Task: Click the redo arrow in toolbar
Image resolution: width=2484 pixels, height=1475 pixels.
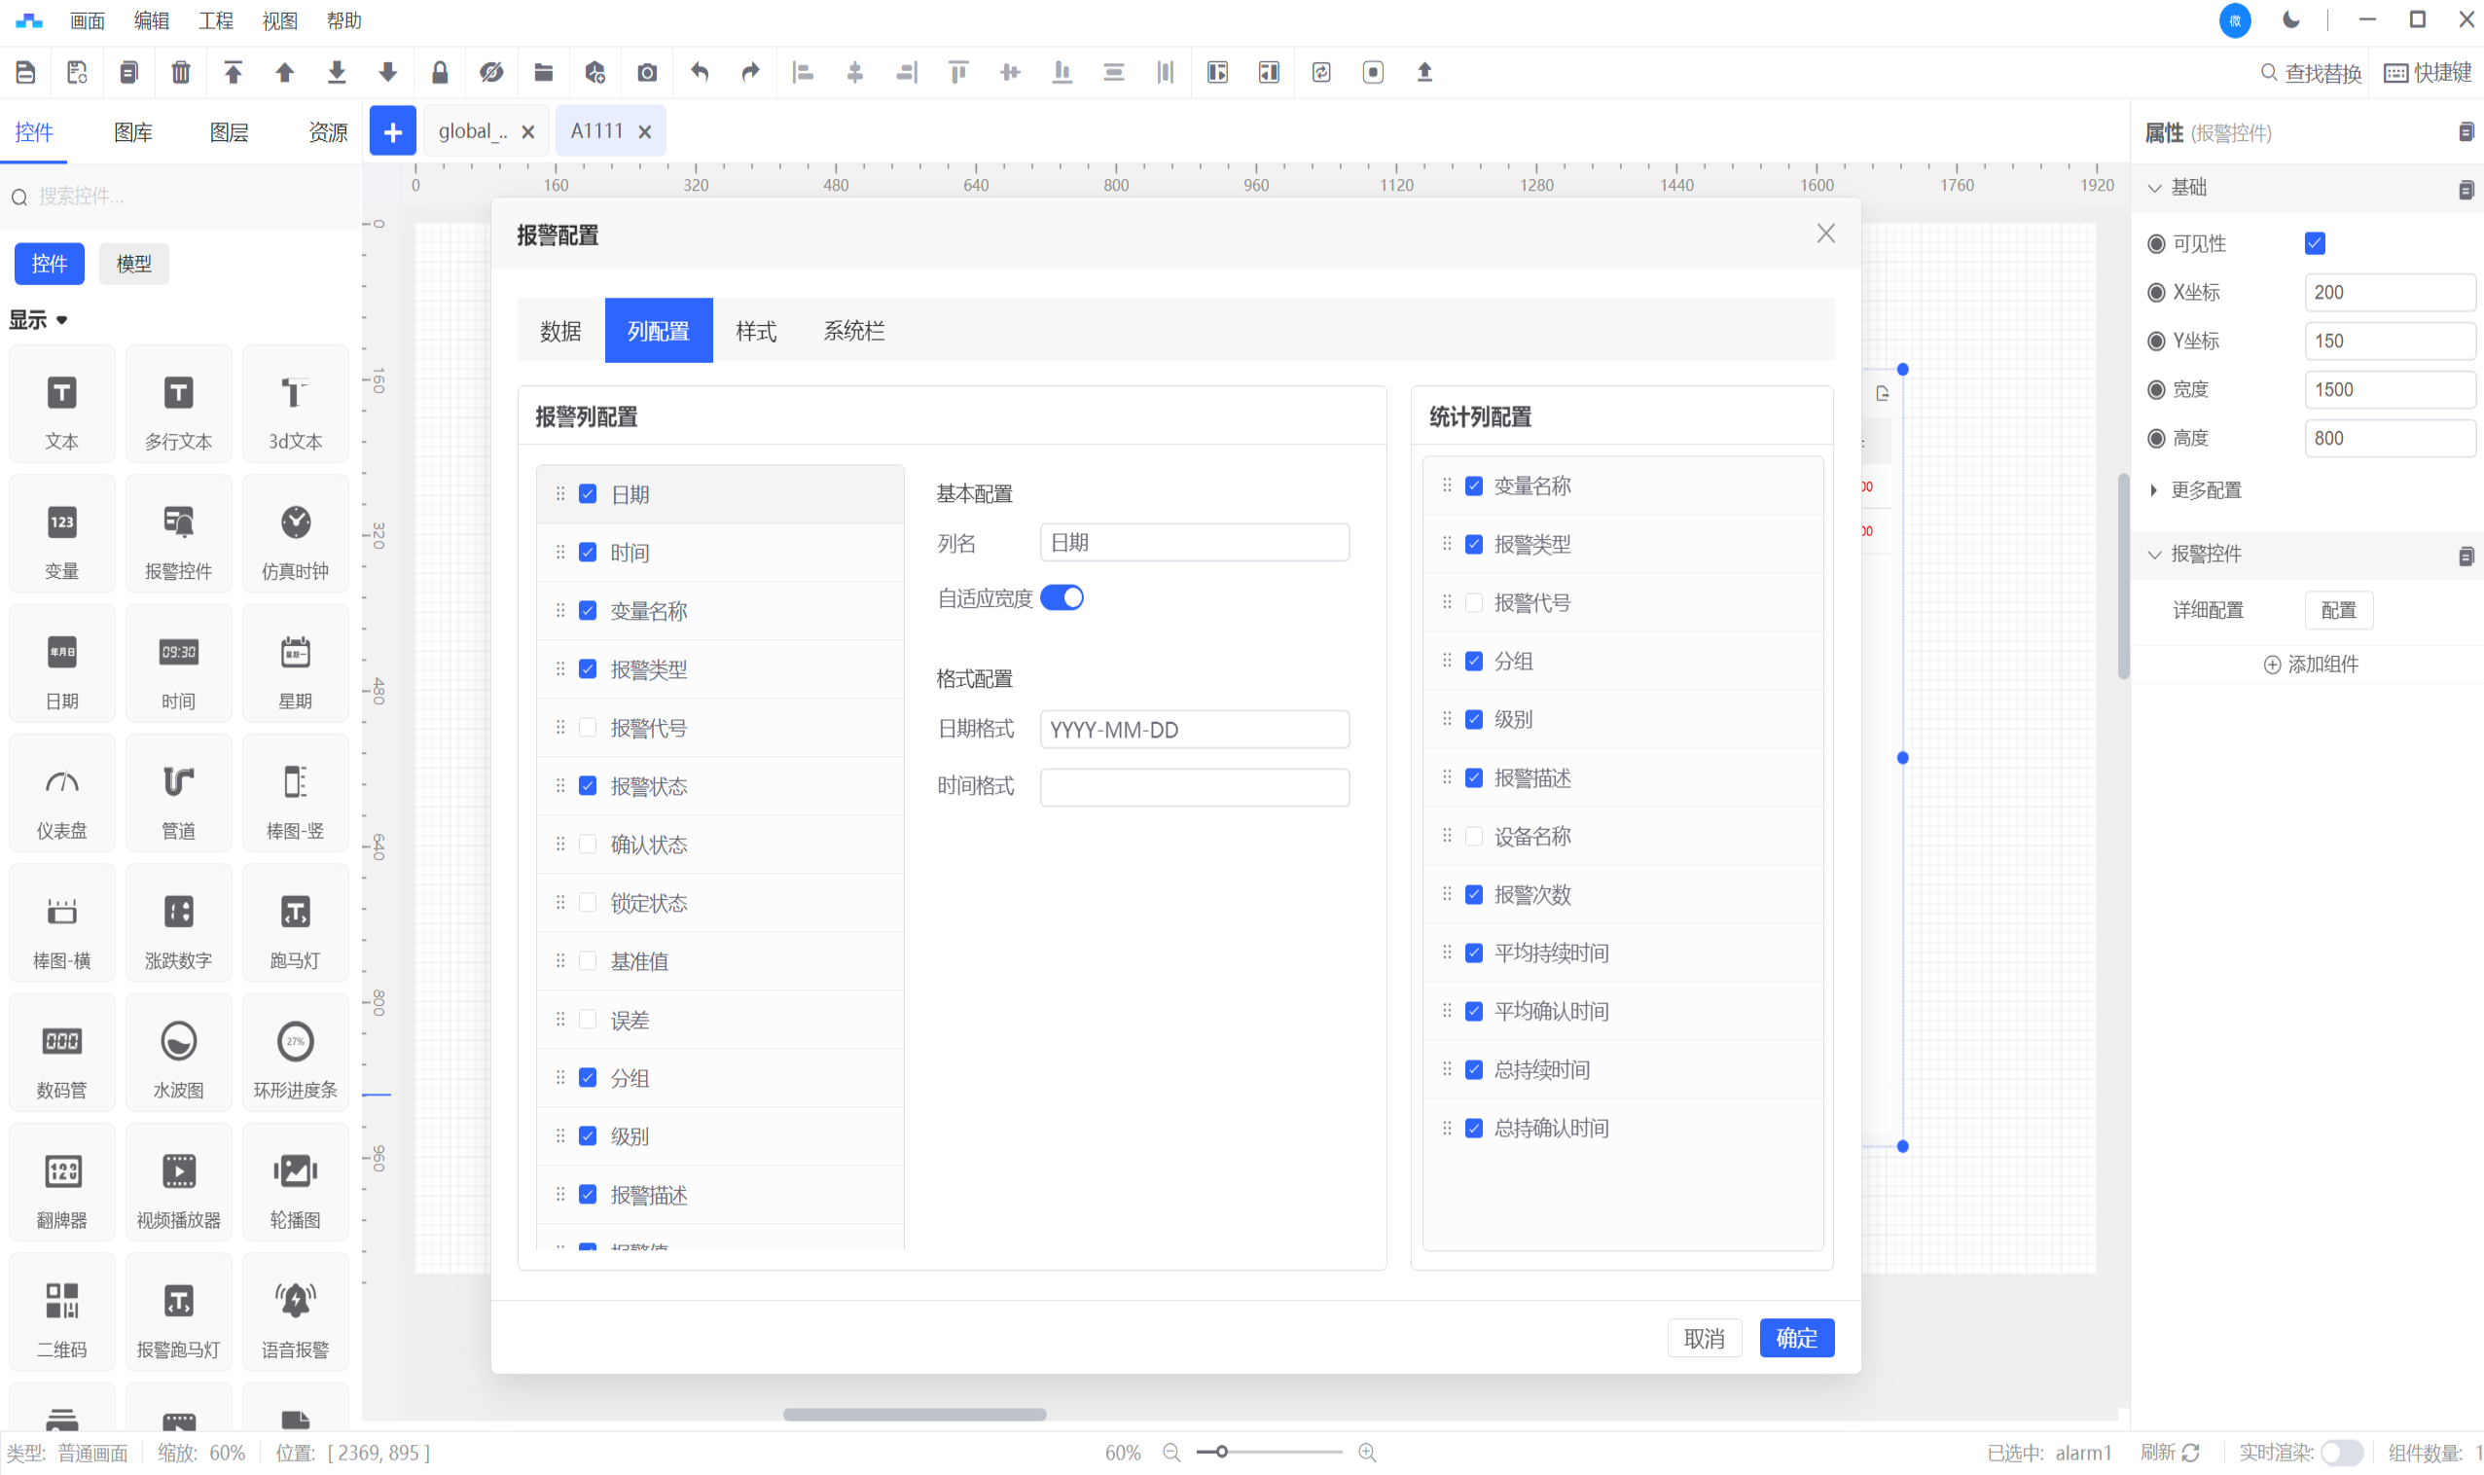Action: point(750,72)
